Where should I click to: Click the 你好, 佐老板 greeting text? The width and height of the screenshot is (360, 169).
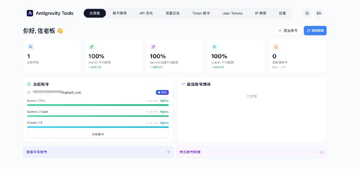[39, 31]
